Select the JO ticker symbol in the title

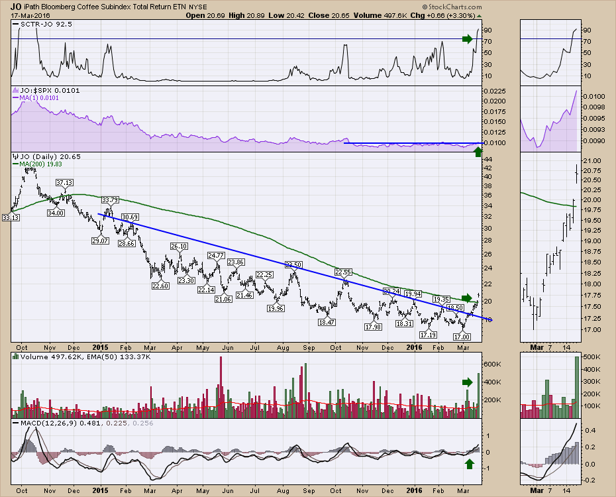pyautogui.click(x=16, y=6)
